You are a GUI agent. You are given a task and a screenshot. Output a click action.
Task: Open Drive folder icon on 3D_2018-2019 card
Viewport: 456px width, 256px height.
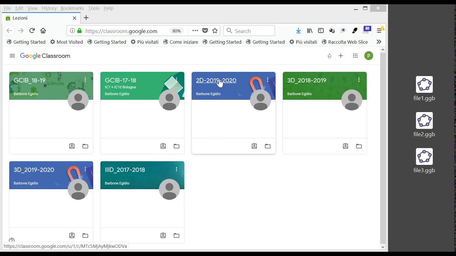coord(359,146)
